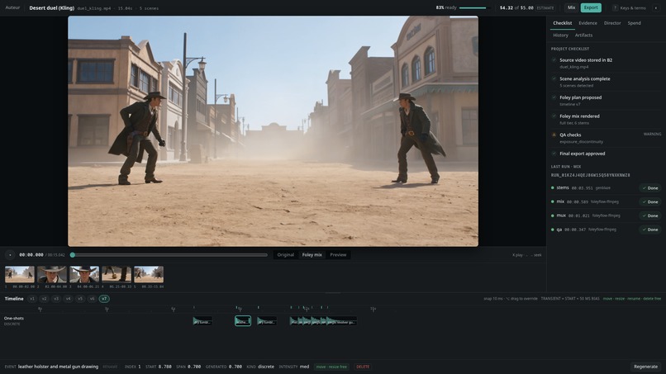
Task: Select active timeline version v7
Action: tap(104, 299)
